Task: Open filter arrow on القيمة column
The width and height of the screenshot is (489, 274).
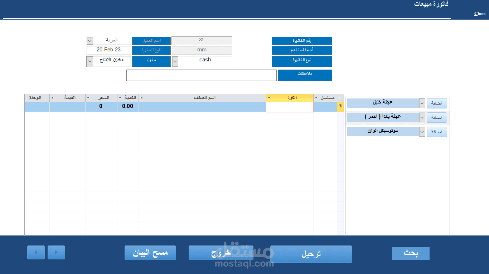Action: point(53,98)
